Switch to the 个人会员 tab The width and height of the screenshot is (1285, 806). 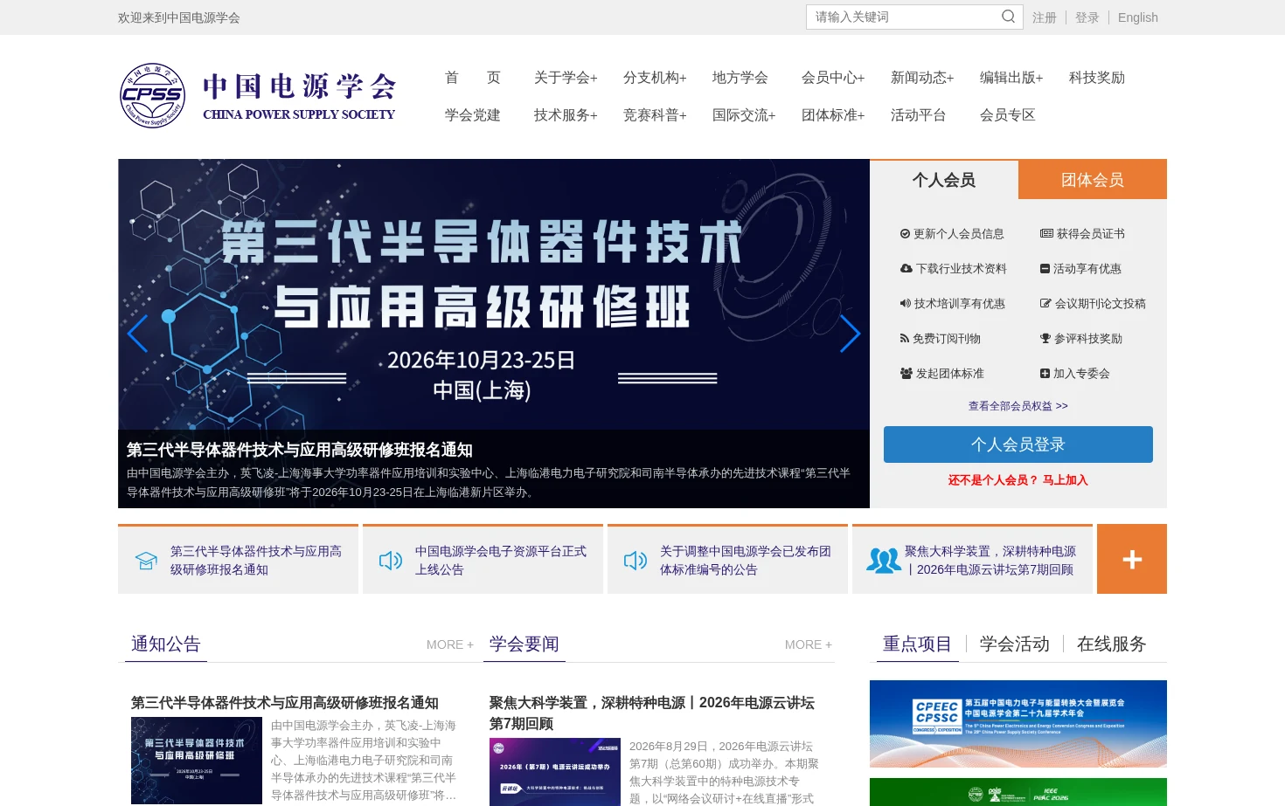point(944,180)
